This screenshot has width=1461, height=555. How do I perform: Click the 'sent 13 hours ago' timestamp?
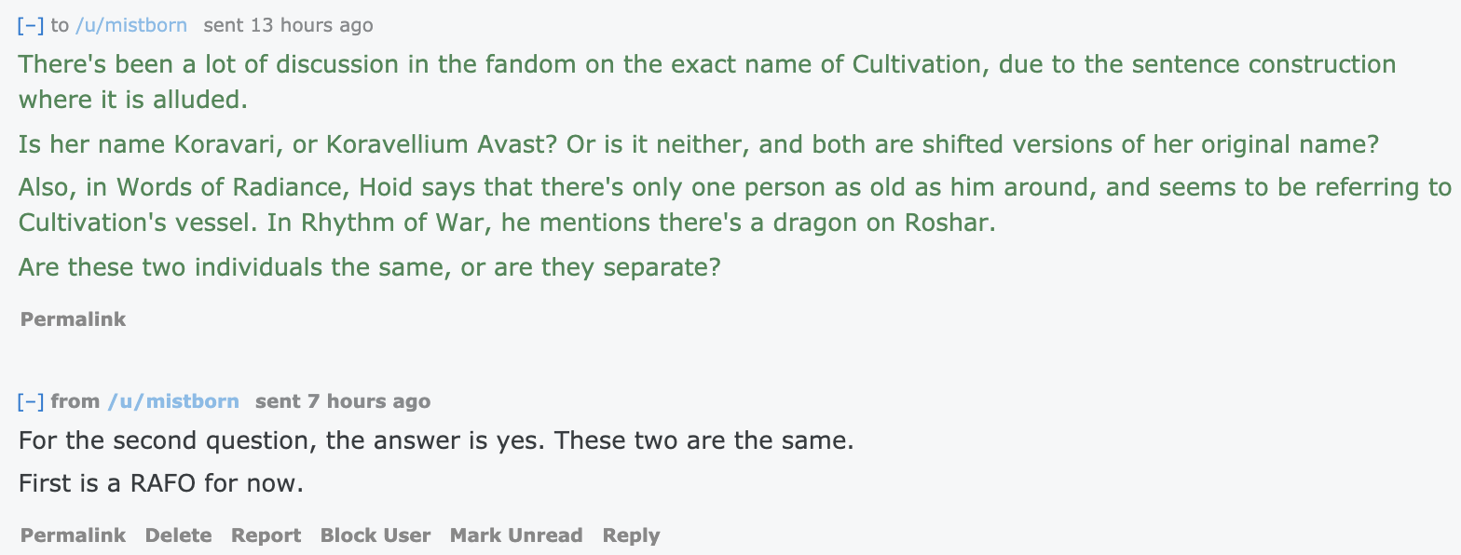[x=288, y=25]
